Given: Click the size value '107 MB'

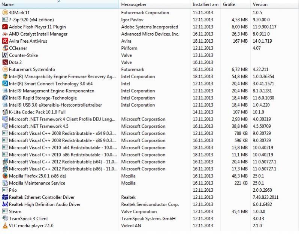Looking at the screenshot, I should tap(240, 112).
